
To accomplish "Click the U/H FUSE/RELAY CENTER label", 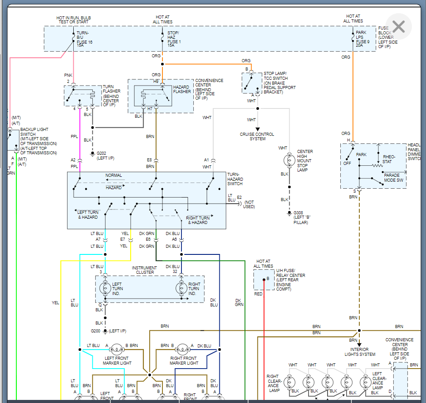I will [x=290, y=280].
